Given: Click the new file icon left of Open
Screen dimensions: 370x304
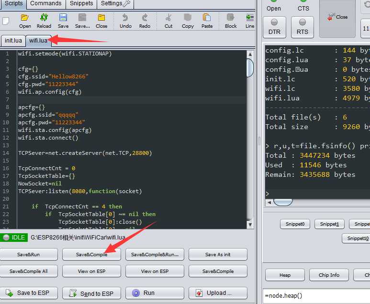Looking at the screenshot, I should point(6,21).
